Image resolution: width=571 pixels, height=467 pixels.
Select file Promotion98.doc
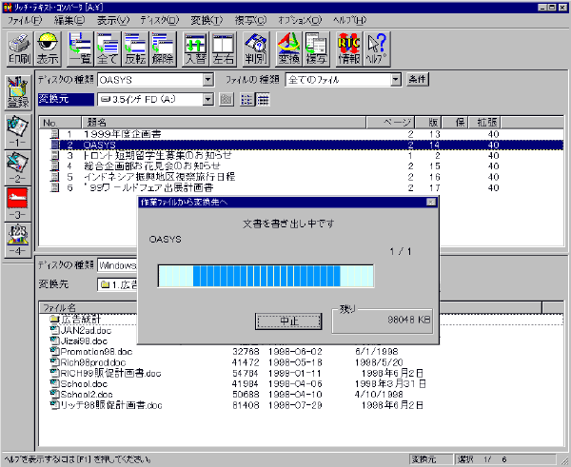click(x=91, y=352)
